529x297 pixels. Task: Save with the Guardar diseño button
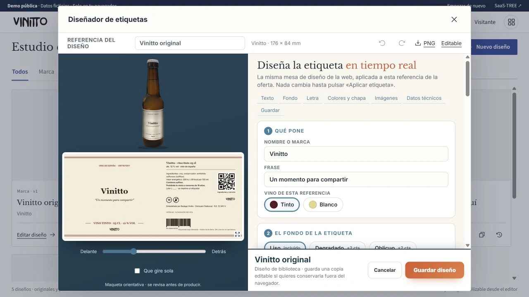point(434,270)
